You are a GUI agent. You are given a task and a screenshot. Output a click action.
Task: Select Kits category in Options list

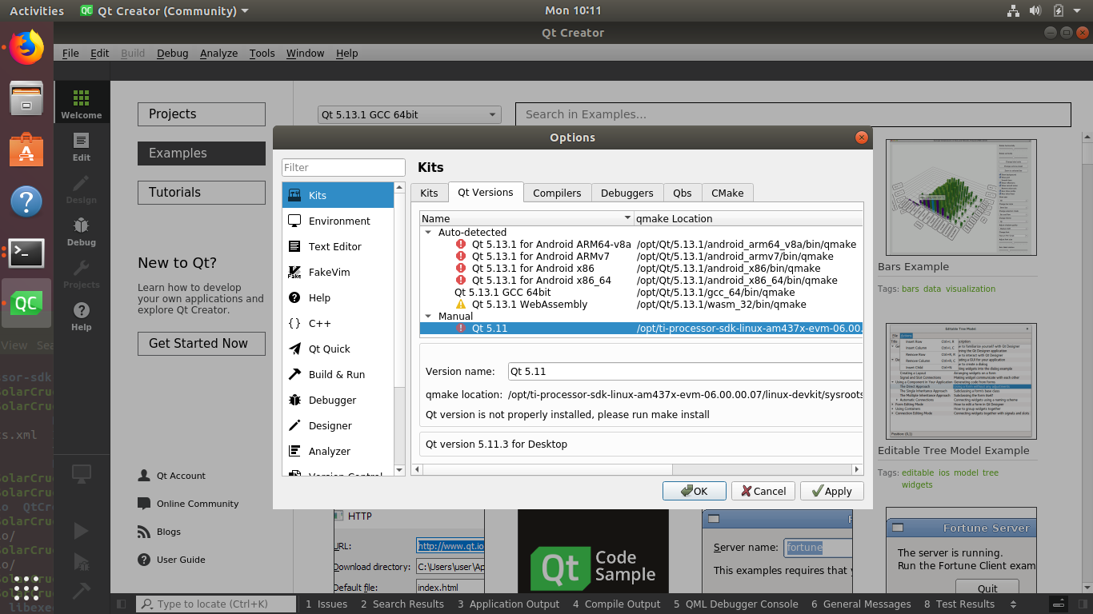pyautogui.click(x=338, y=195)
